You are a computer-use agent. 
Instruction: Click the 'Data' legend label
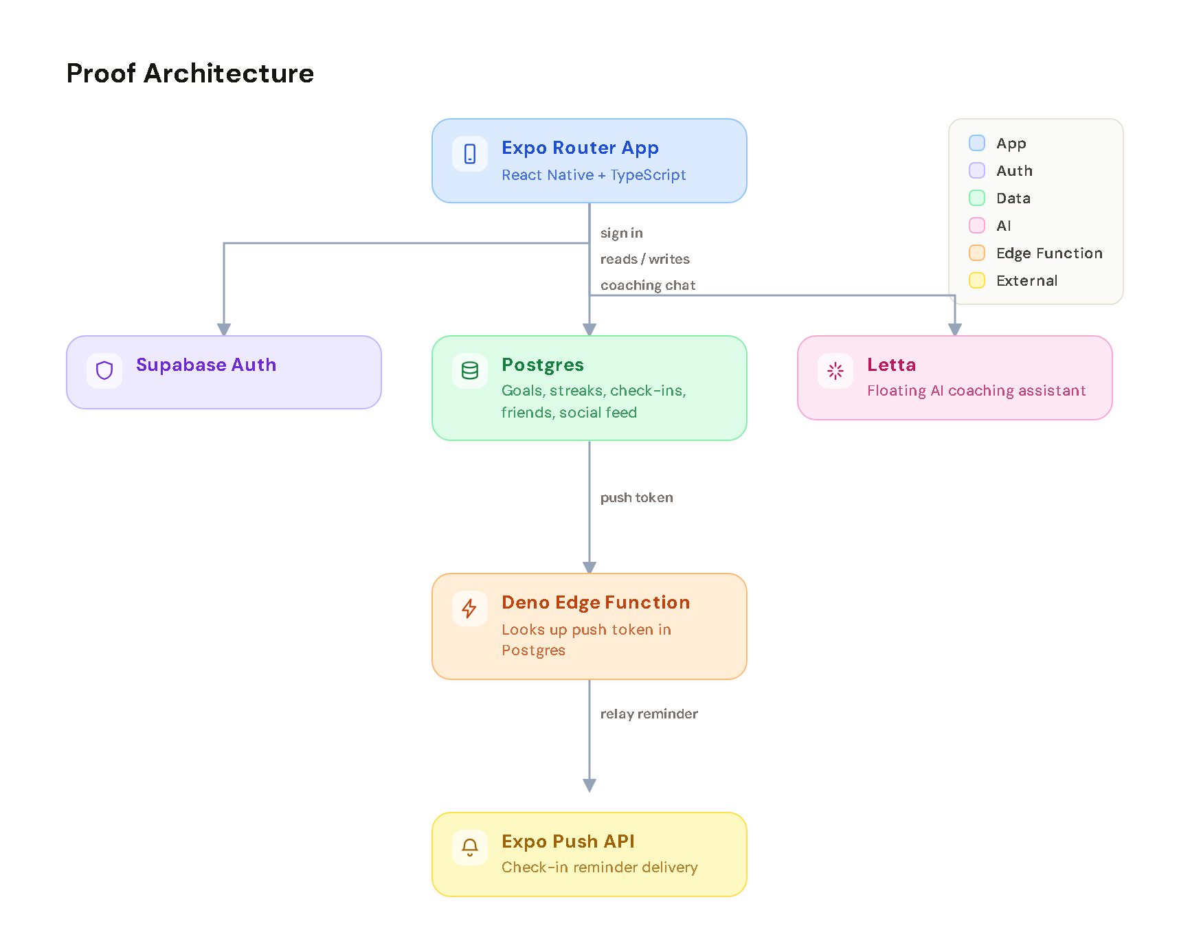[x=1013, y=198]
